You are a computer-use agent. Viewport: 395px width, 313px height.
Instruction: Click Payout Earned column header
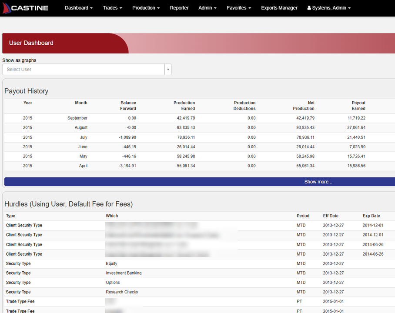point(358,106)
